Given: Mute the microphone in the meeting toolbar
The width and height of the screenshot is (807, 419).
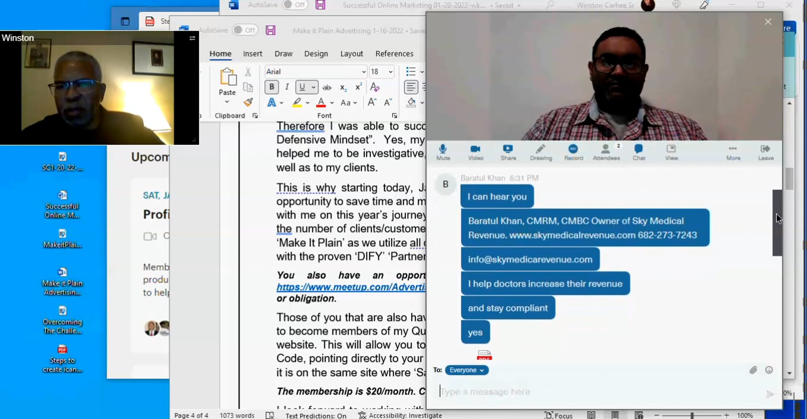Looking at the screenshot, I should coord(443,152).
